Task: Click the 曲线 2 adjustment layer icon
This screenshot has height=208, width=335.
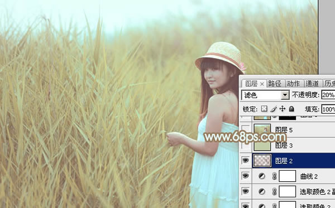Action: [262, 176]
